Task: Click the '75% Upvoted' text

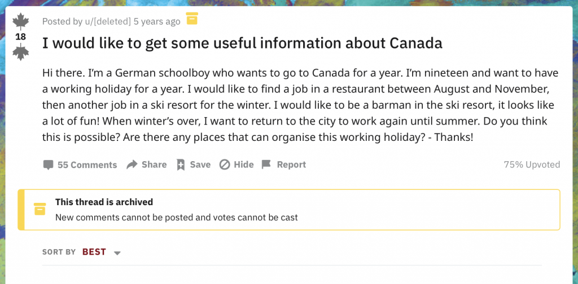Action: tap(532, 165)
